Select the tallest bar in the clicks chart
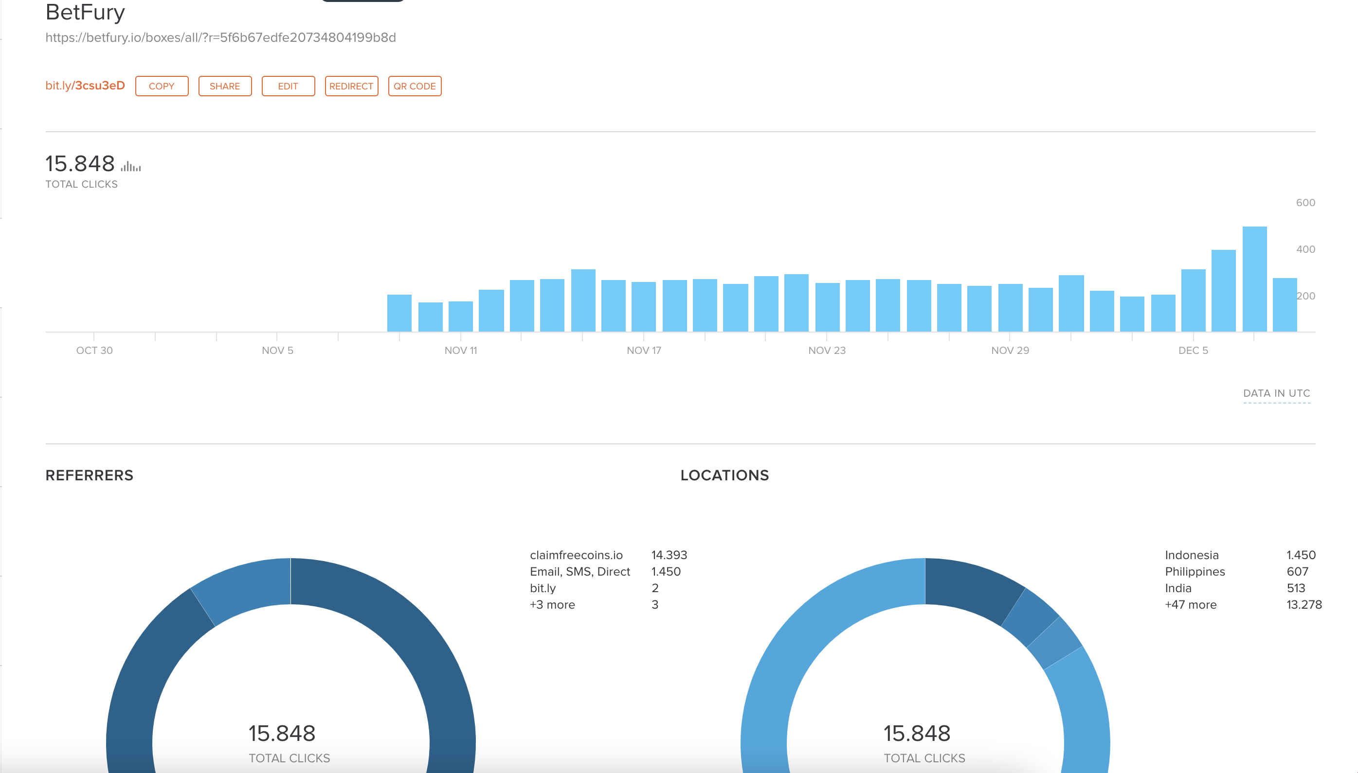Screen dimensions: 1358x773 click(x=1254, y=279)
